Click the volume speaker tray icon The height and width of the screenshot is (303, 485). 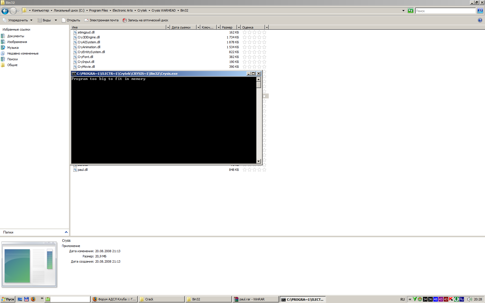[x=469, y=299]
